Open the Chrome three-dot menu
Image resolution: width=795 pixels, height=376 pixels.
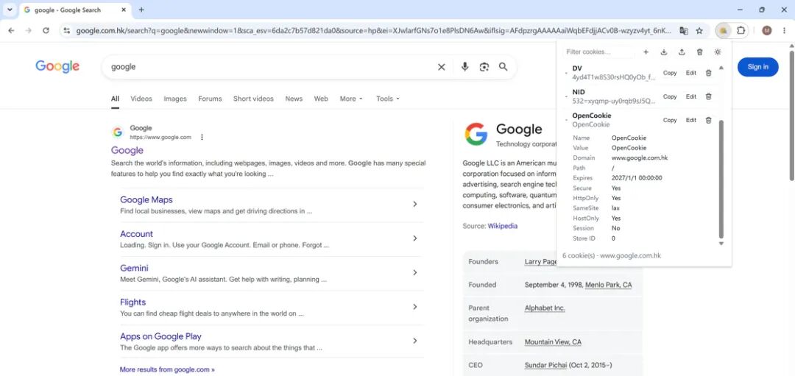pyautogui.click(x=784, y=31)
